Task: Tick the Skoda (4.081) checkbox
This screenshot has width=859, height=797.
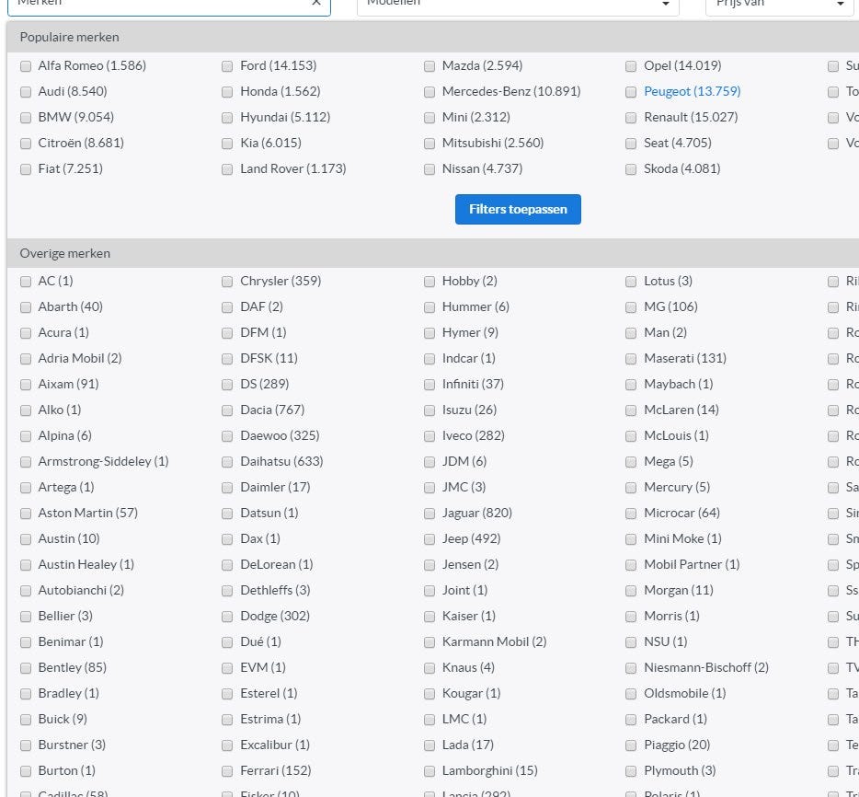Action: point(631,169)
